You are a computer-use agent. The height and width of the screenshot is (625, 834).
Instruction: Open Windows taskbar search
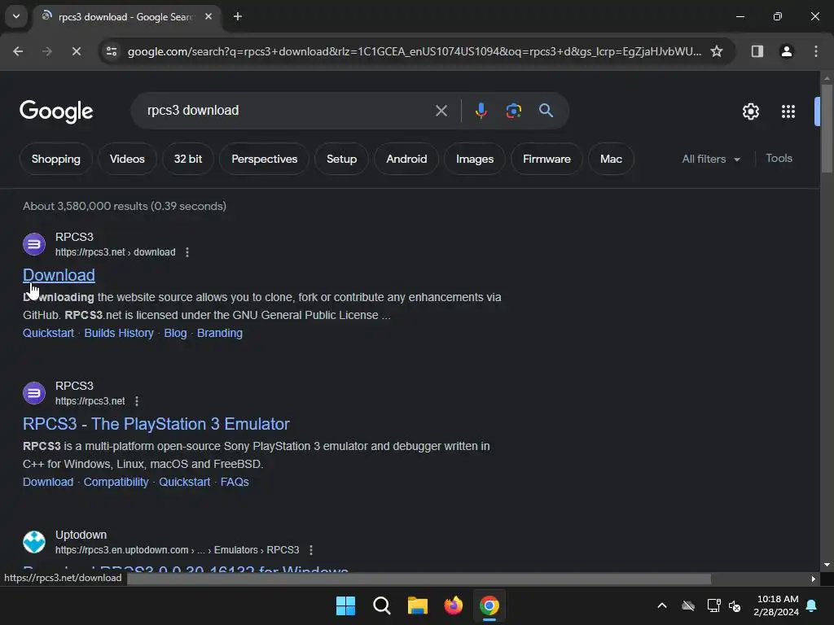pyautogui.click(x=381, y=605)
